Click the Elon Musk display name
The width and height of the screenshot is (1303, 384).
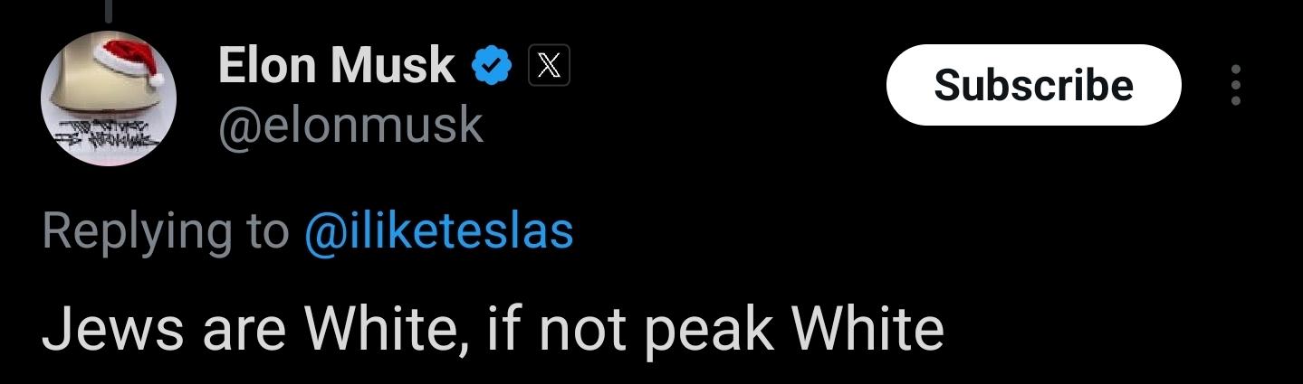[336, 65]
